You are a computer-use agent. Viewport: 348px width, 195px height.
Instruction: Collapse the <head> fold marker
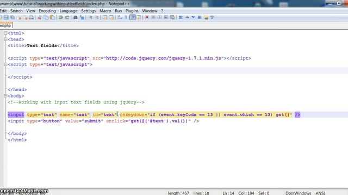[5, 39]
